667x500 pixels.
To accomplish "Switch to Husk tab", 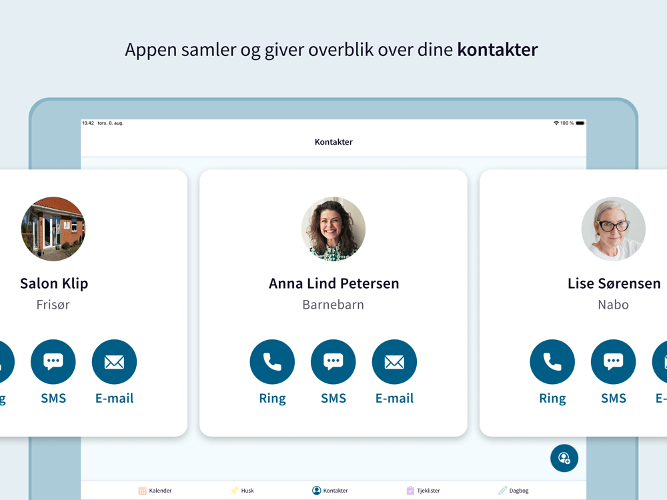I will tap(242, 491).
